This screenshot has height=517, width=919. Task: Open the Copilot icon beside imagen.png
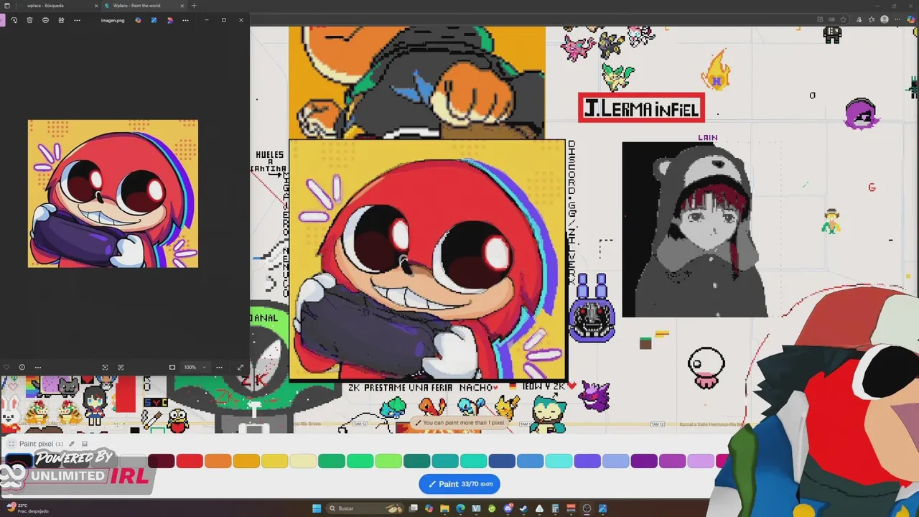(138, 20)
